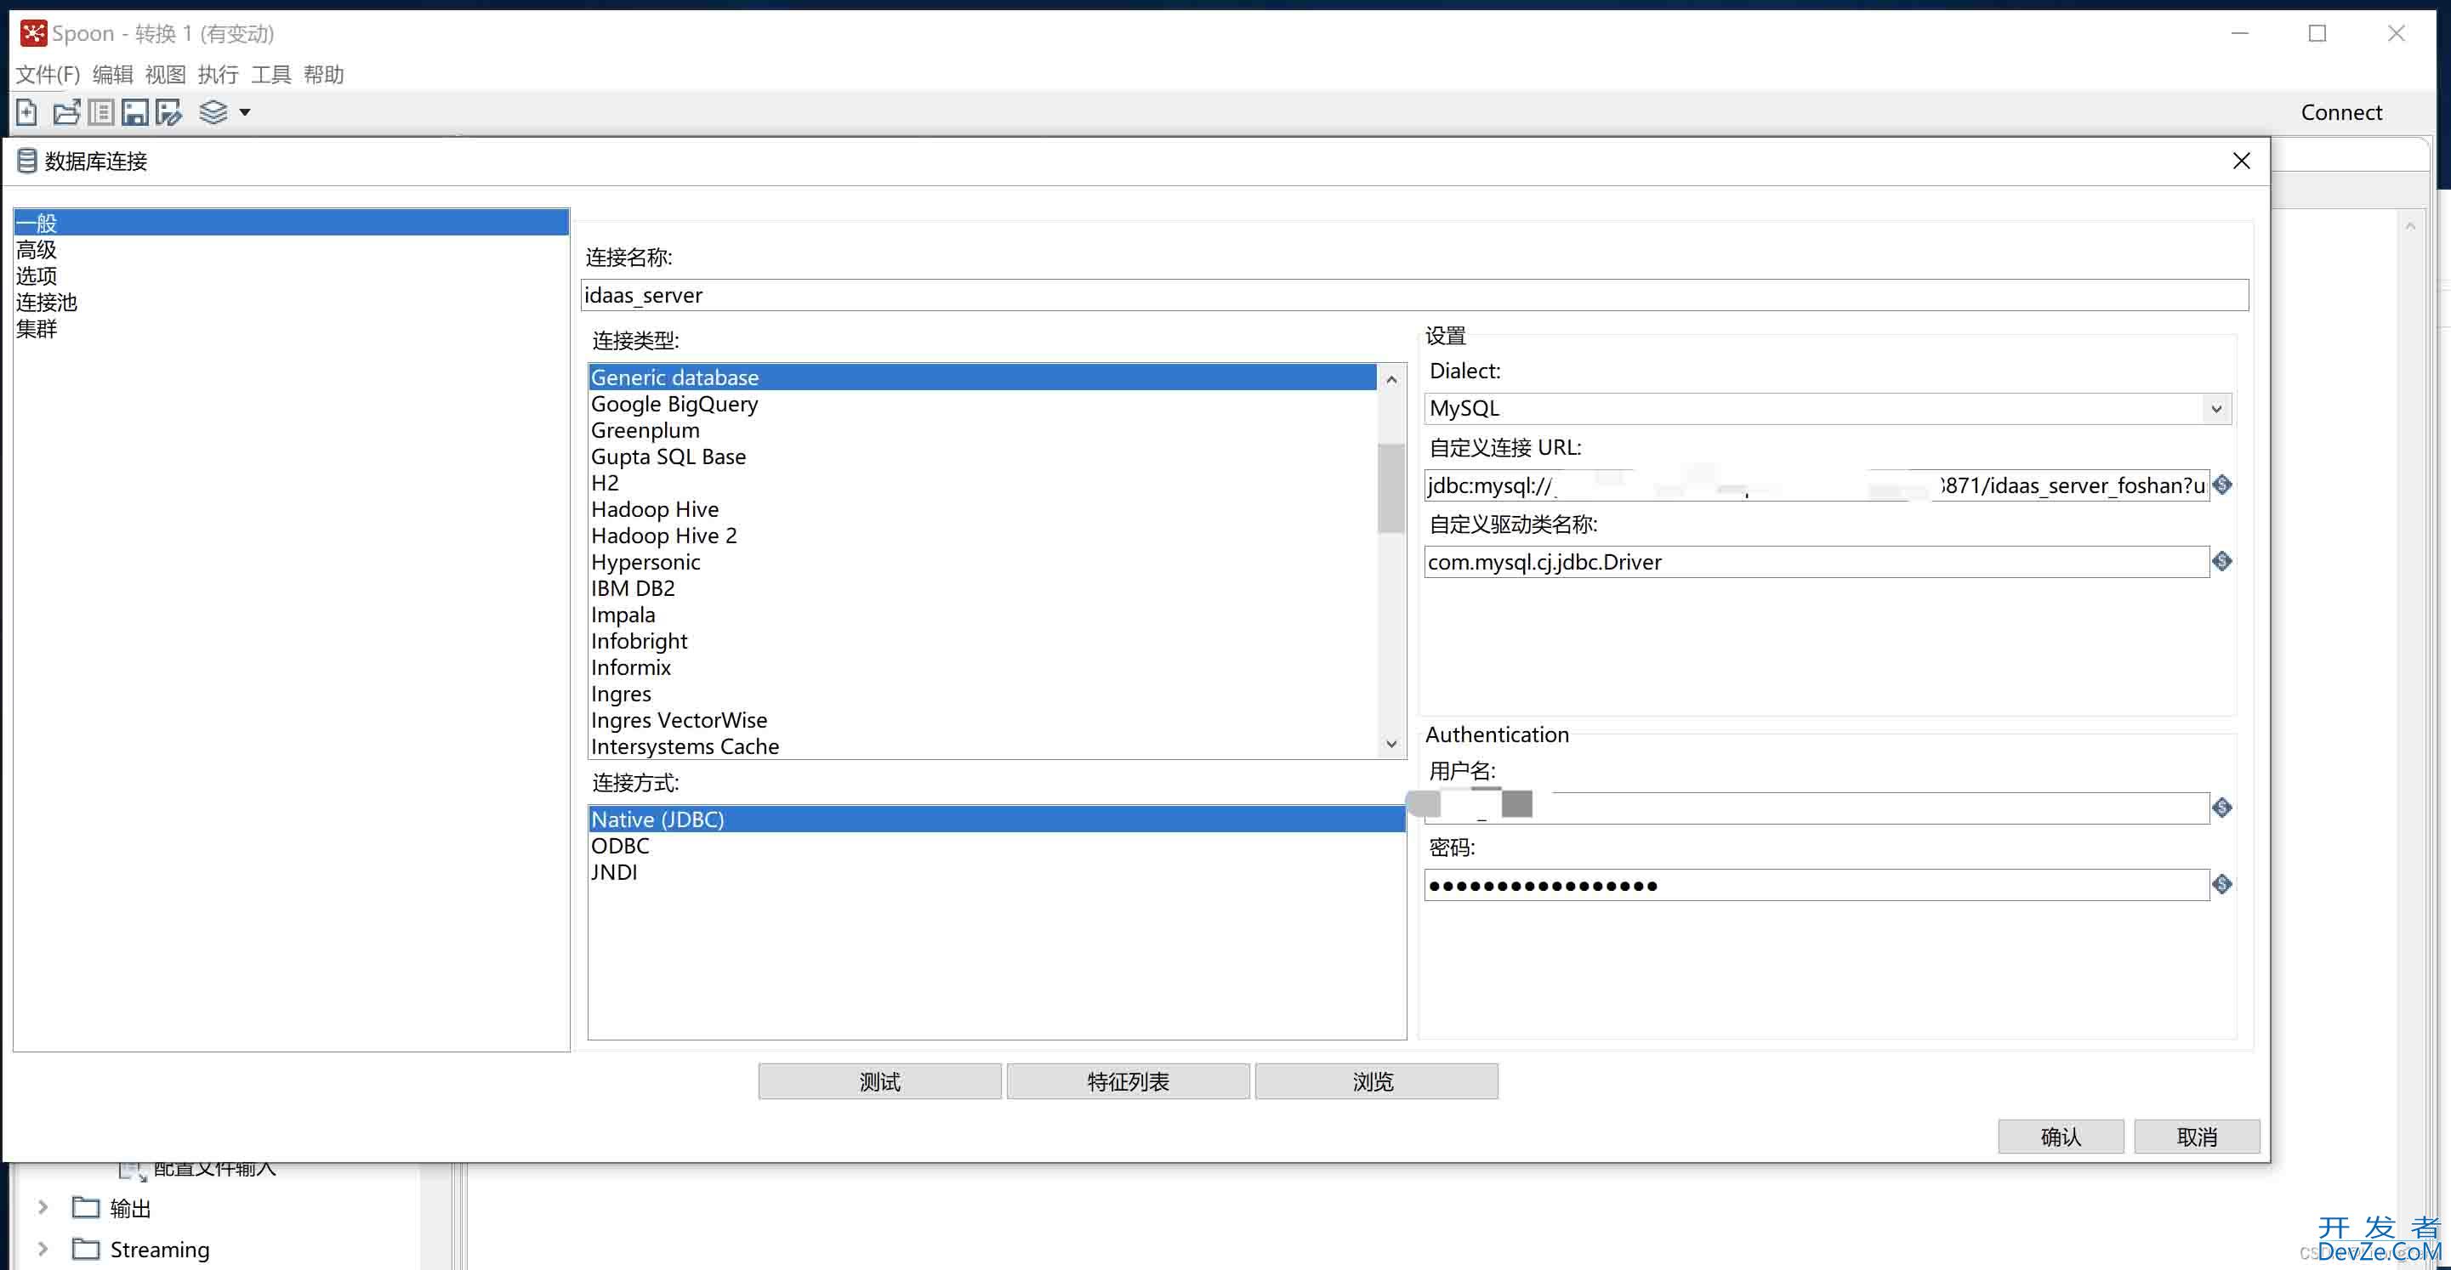The image size is (2451, 1270).
Task: Click the Spoon application logo icon
Action: [x=33, y=33]
